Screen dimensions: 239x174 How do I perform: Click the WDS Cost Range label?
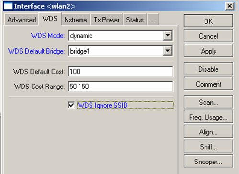tap(40, 87)
